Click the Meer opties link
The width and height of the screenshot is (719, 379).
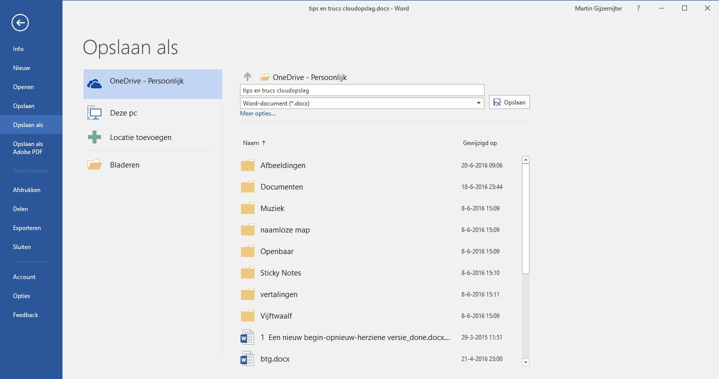pos(257,113)
